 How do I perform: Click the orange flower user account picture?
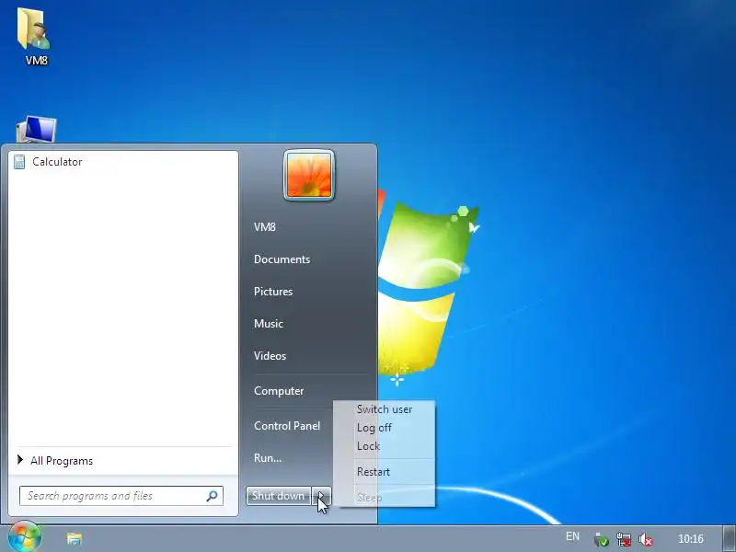click(309, 175)
